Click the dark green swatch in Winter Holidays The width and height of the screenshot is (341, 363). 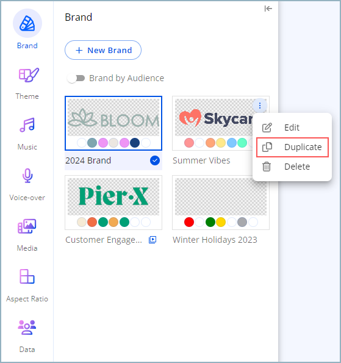tap(210, 222)
